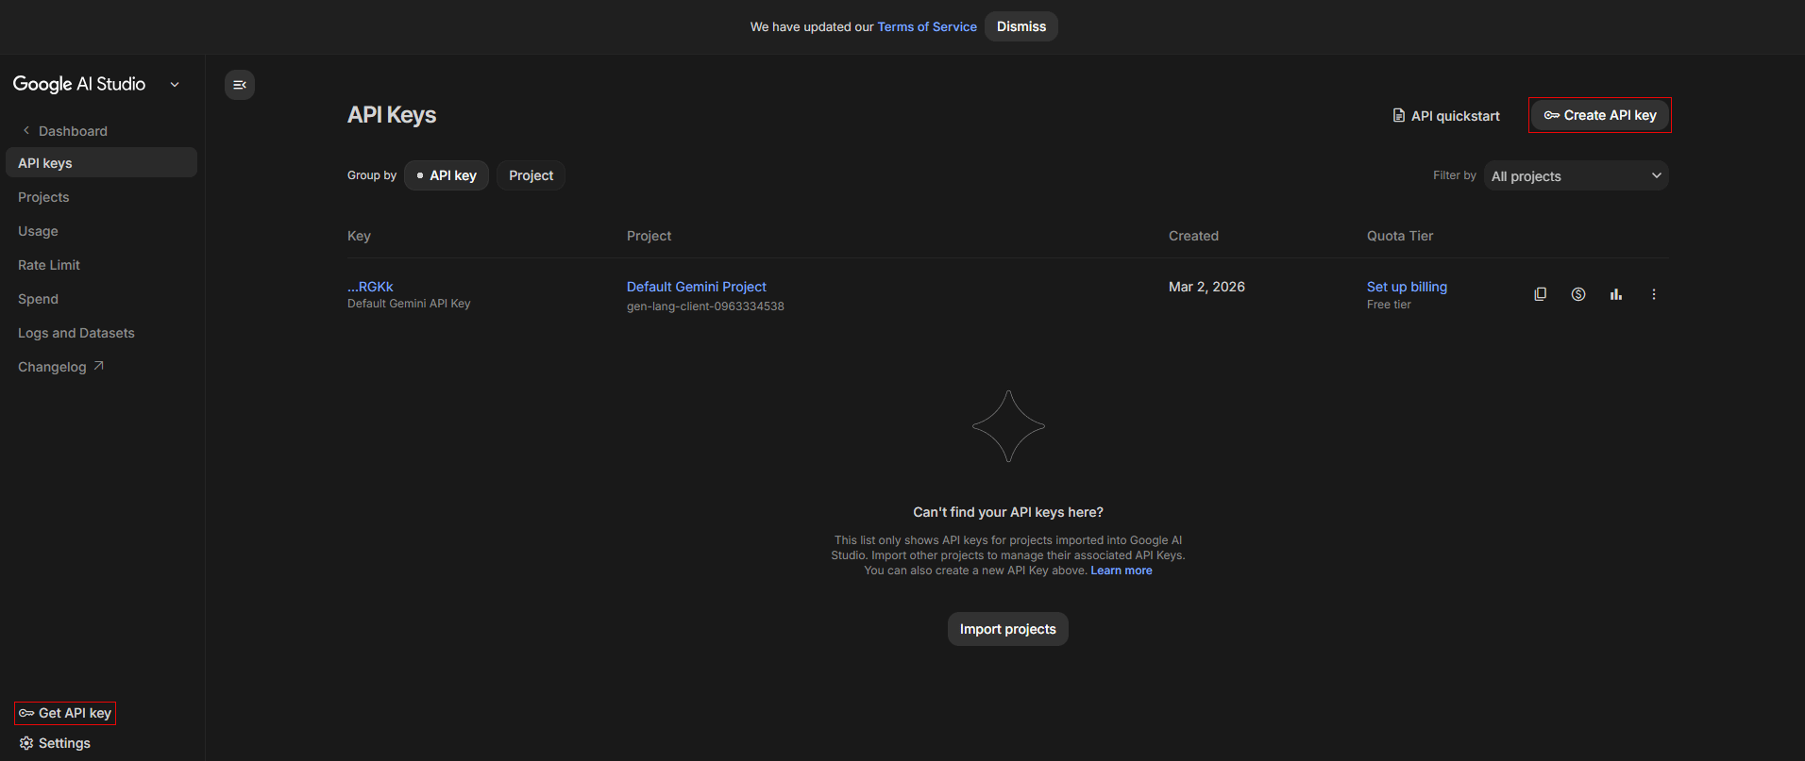This screenshot has height=761, width=1805.
Task: Group keys by API key
Action: [447, 175]
